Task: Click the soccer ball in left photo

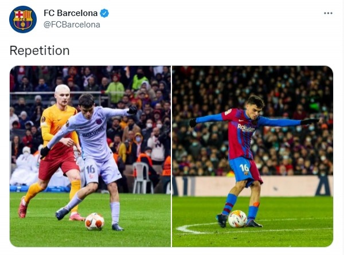Action: click(95, 221)
